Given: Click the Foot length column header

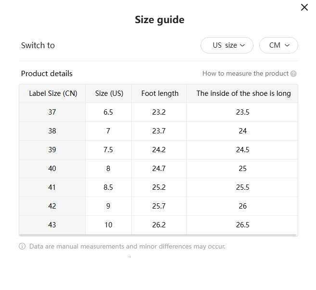Looking at the screenshot, I should (160, 93).
